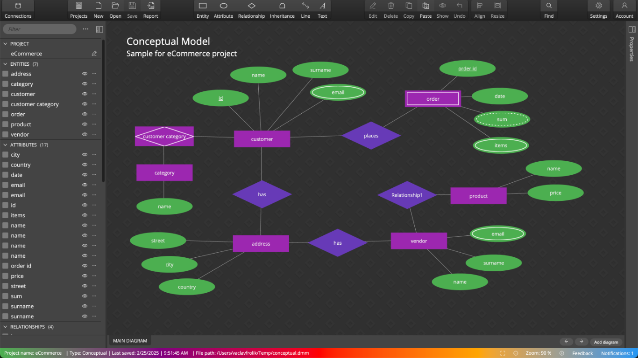Toggle visibility of order entity
638x358 pixels.
click(85, 114)
